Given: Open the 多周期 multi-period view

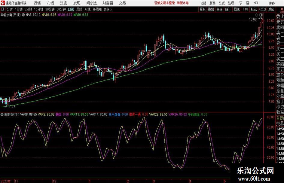Looking at the screenshot, I should (x=97, y=9).
